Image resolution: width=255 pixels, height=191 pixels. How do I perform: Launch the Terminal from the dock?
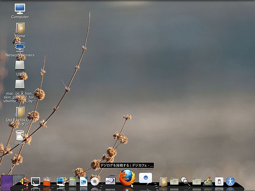pos(36,181)
